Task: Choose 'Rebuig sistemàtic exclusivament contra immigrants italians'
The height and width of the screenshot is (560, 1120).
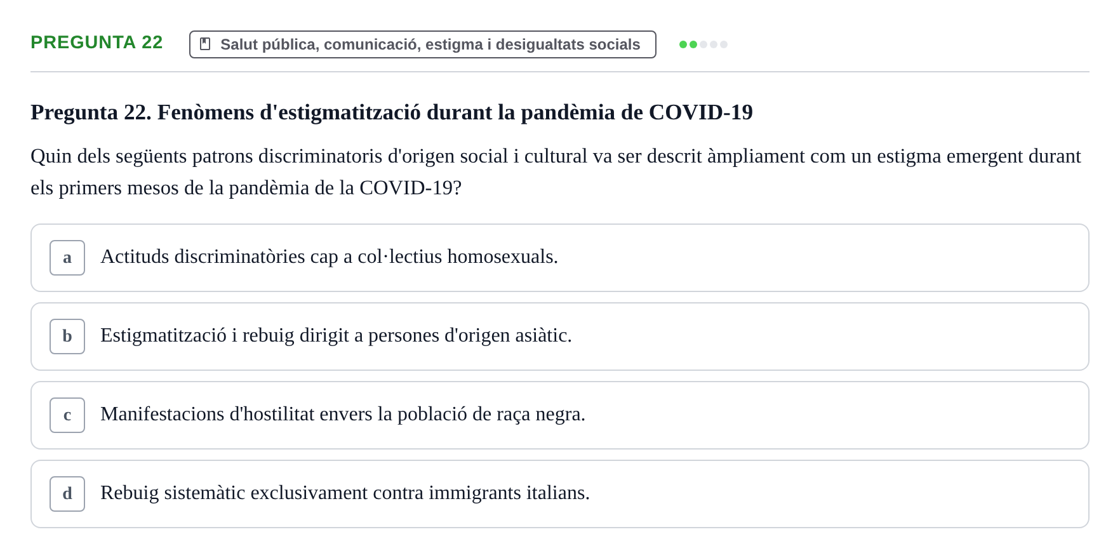Action: pyautogui.click(x=560, y=494)
